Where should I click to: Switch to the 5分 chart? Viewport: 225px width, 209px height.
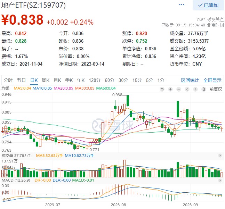[150, 80]
